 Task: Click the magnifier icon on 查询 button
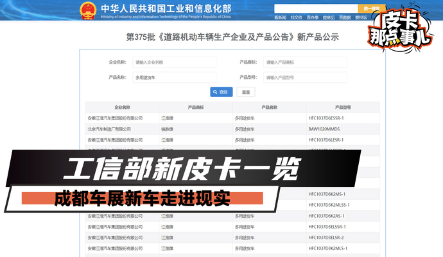pos(215,92)
